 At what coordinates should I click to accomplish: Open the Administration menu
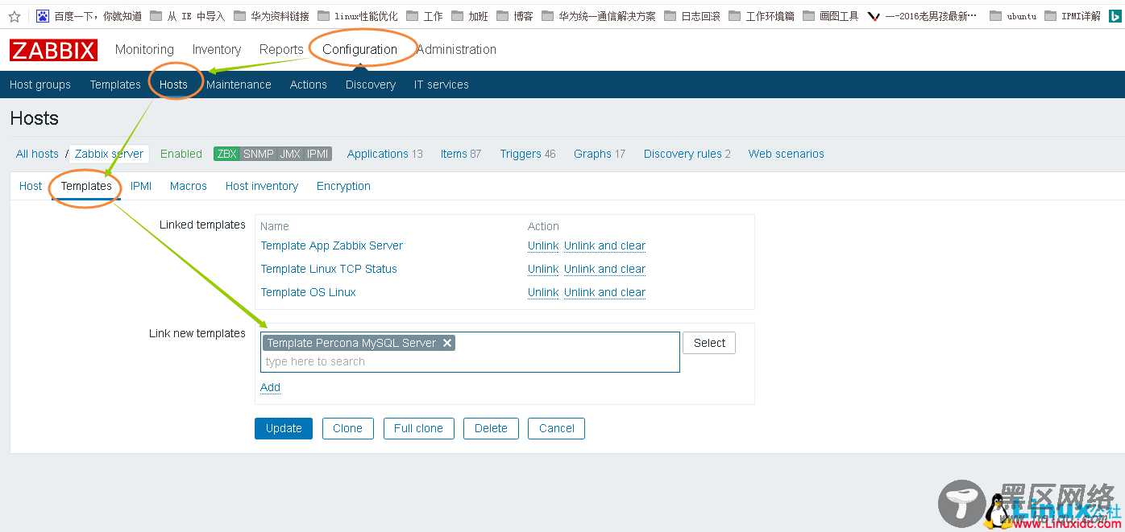click(x=456, y=50)
